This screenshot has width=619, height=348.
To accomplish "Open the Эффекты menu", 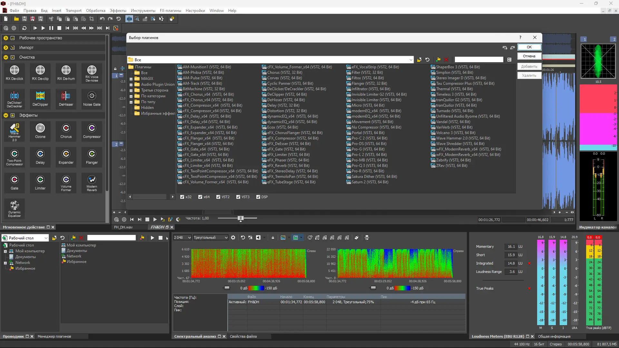I will pyautogui.click(x=118, y=11).
